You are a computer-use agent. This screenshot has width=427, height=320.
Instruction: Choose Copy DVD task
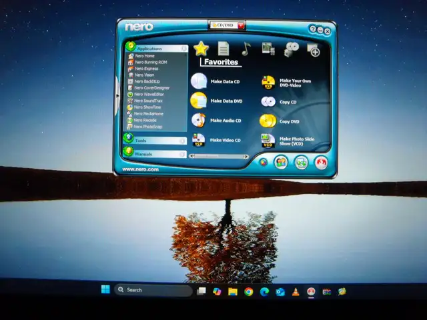(x=289, y=121)
